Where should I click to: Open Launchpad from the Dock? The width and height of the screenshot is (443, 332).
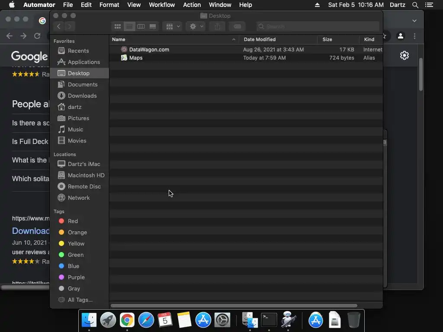click(x=108, y=320)
